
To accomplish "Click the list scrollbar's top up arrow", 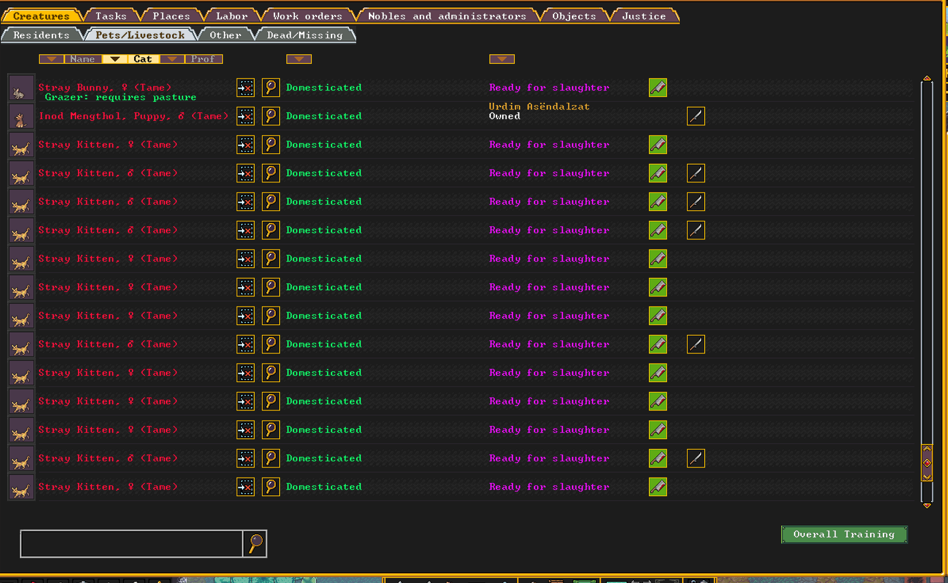I will point(927,79).
